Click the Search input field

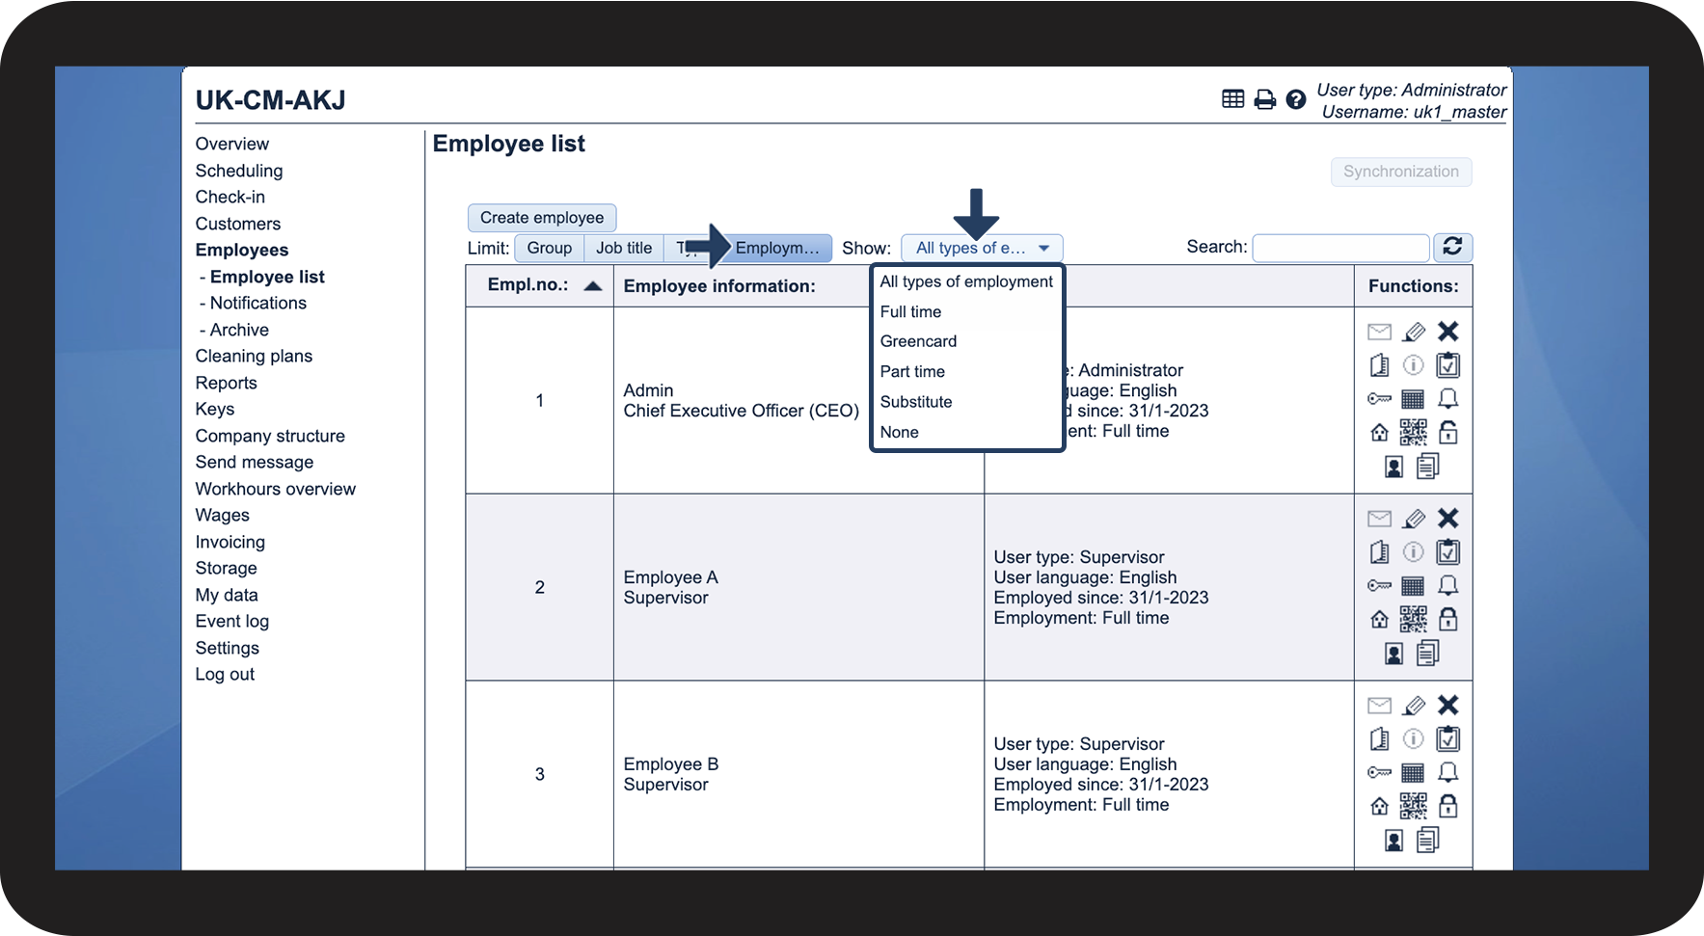coord(1340,248)
